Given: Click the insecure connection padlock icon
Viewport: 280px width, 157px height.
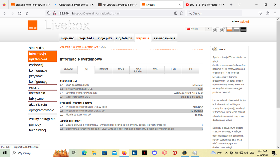Looking at the screenshot, I should [x=54, y=13].
